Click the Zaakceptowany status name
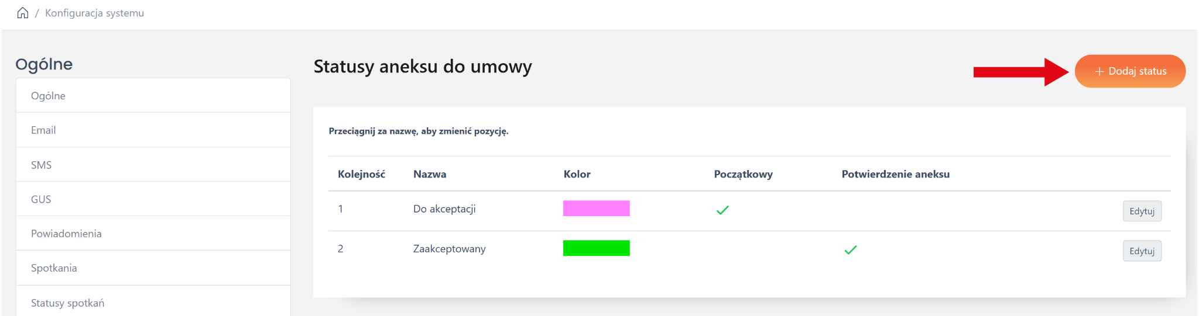Image resolution: width=1199 pixels, height=316 pixels. pyautogui.click(x=449, y=249)
